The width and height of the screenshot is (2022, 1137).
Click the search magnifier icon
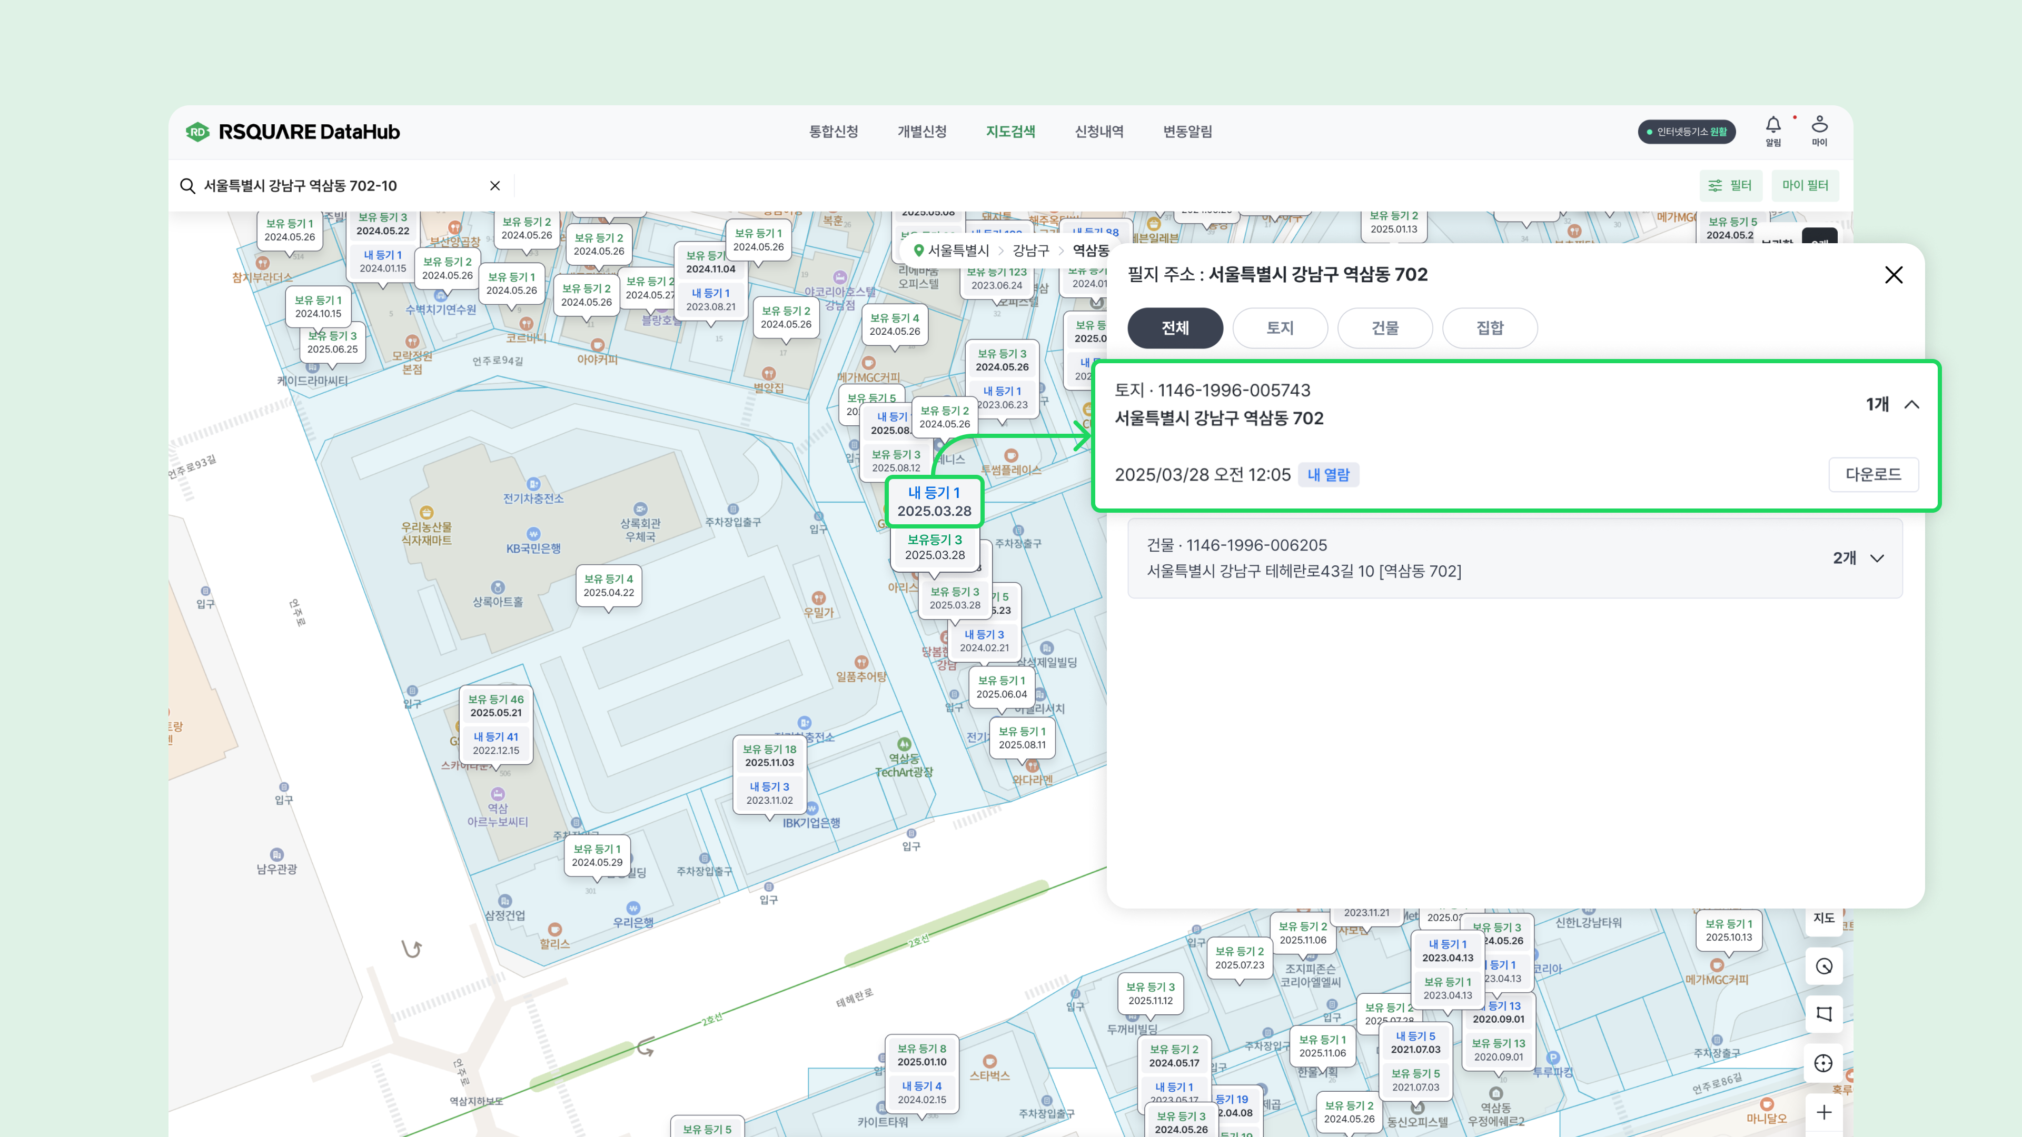click(187, 186)
